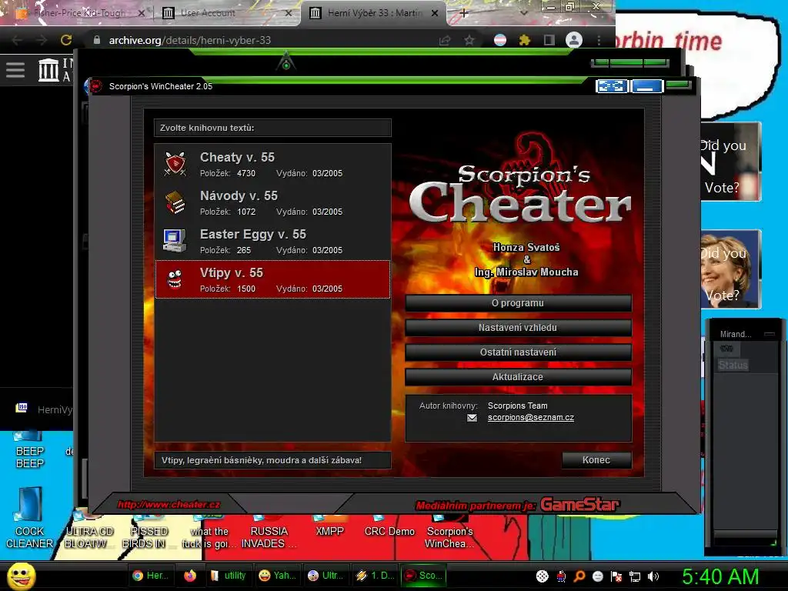Screen dimensions: 788x591
Task: Click the Cheaty shield icon
Action: click(175, 164)
